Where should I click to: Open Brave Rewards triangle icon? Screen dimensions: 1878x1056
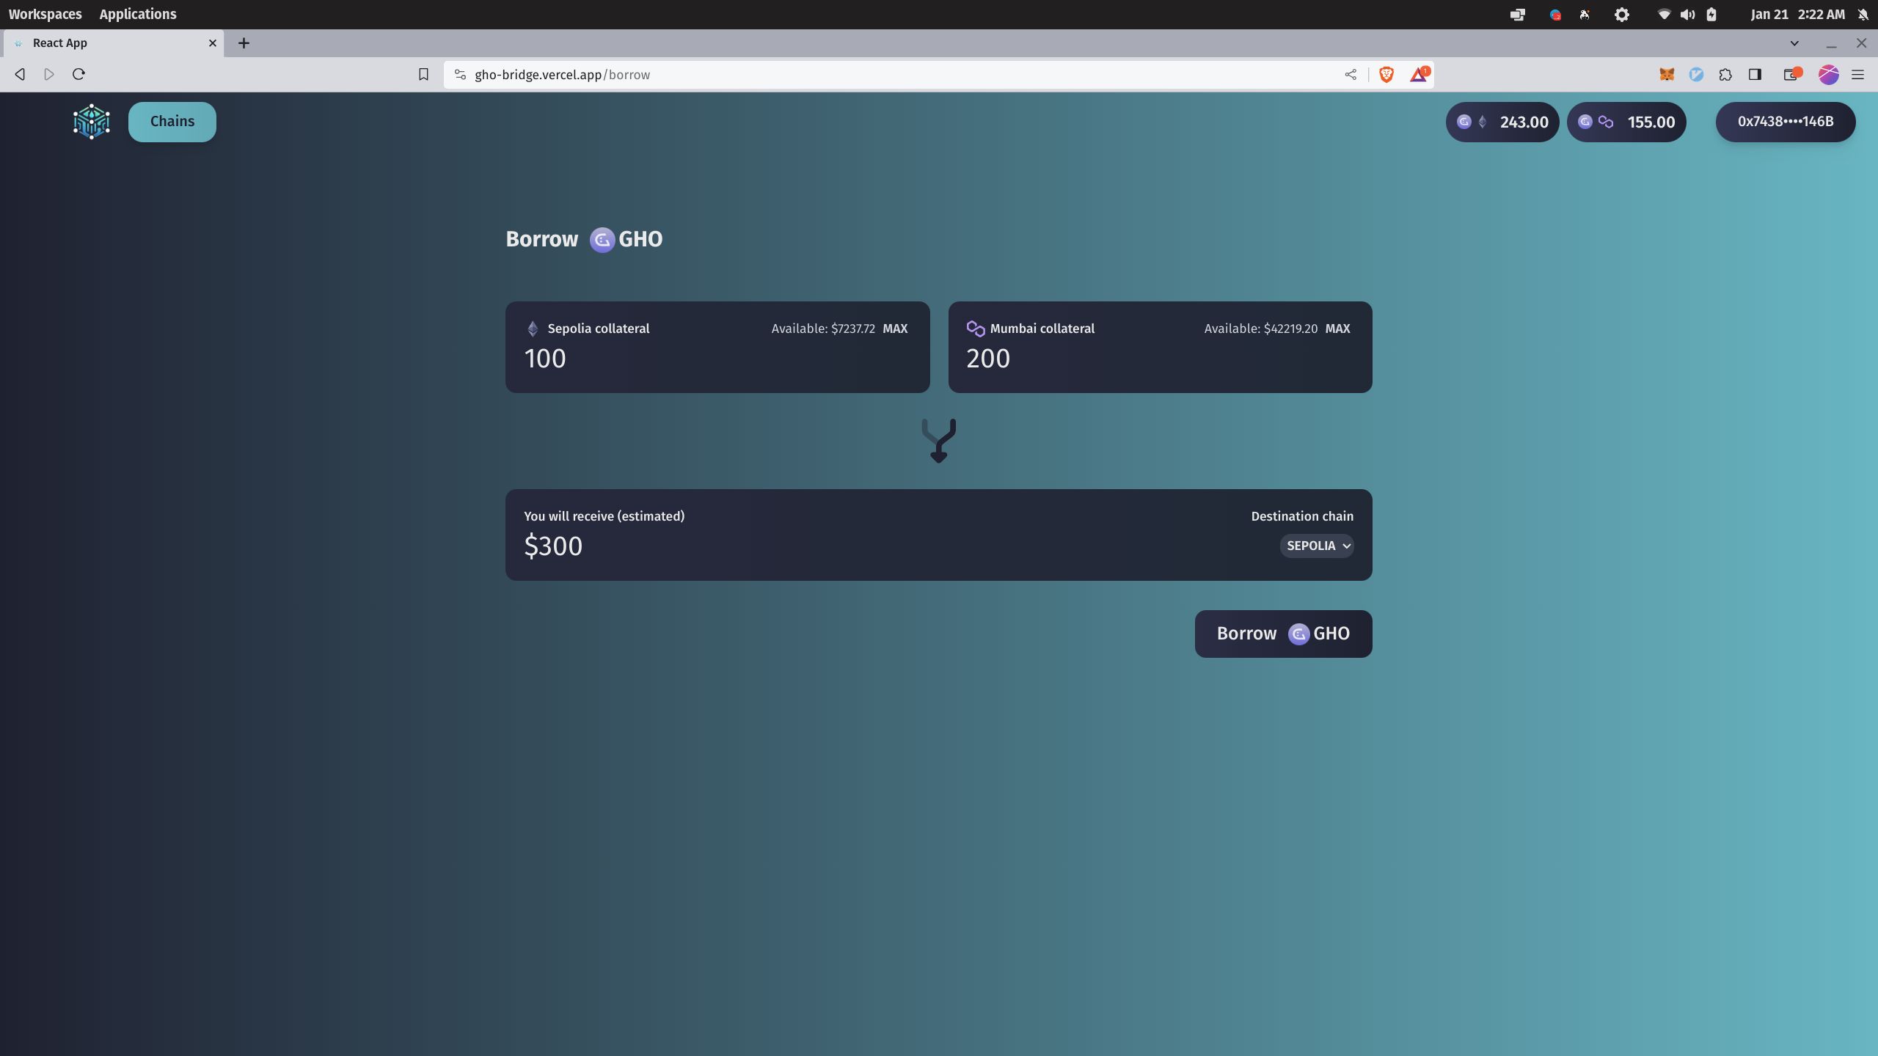tap(1420, 73)
